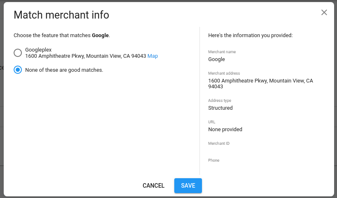Click the 'Here's the information you provided' heading
Viewport: 337px width, 198px height.
click(x=250, y=35)
